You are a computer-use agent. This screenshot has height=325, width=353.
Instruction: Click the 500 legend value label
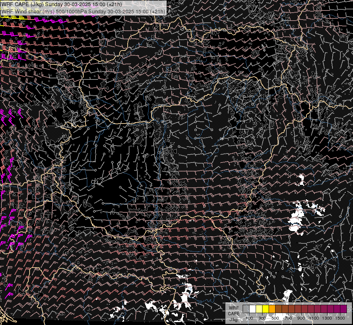(x=275, y=318)
